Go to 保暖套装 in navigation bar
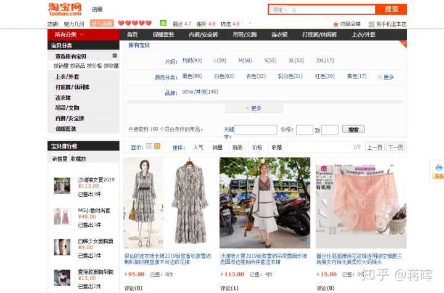Screen dimensions: 444x293 163,35
